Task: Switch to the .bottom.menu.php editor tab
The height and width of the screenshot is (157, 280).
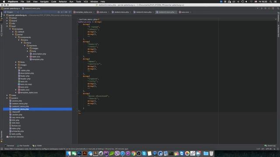Action: click(121, 12)
